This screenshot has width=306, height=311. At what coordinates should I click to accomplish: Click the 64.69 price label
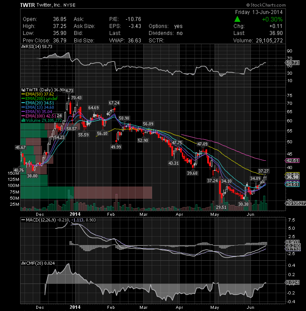point(94,108)
